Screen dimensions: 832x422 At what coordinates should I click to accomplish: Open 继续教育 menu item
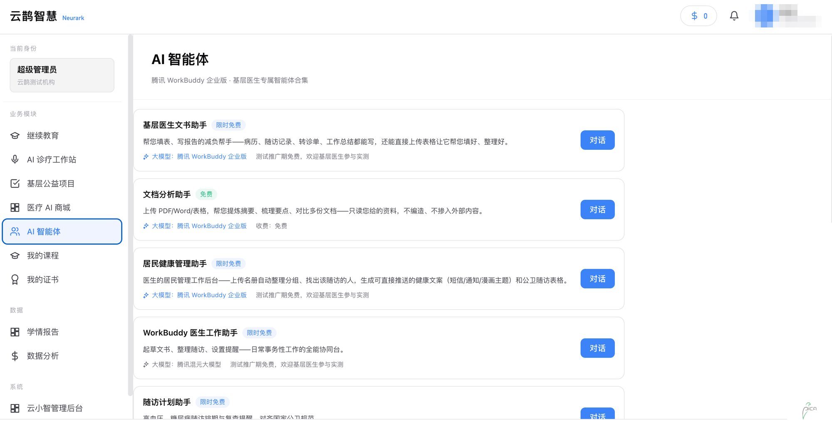(x=62, y=136)
